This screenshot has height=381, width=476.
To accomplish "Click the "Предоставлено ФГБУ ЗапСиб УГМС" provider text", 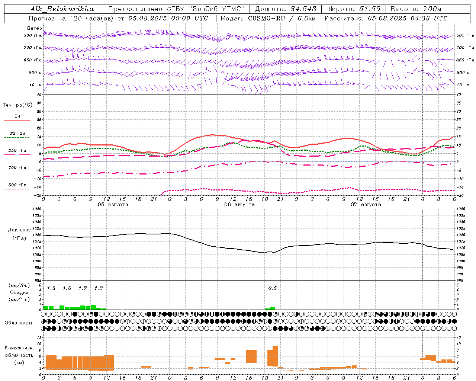I will click(177, 9).
